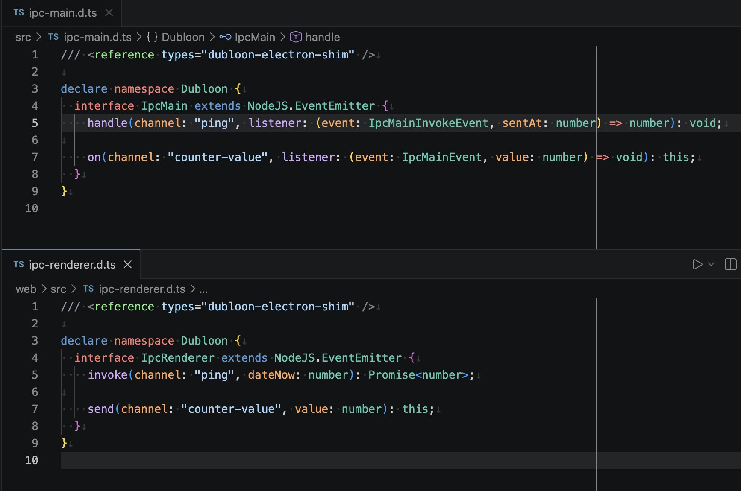This screenshot has height=491, width=741.
Task: Click 'dubloon-electron-shim' reference in top editor
Action: [278, 55]
